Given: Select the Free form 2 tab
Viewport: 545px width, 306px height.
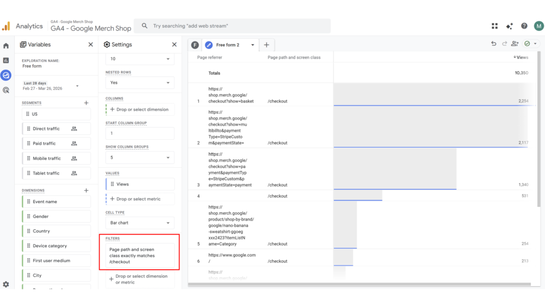Looking at the screenshot, I should pyautogui.click(x=228, y=45).
